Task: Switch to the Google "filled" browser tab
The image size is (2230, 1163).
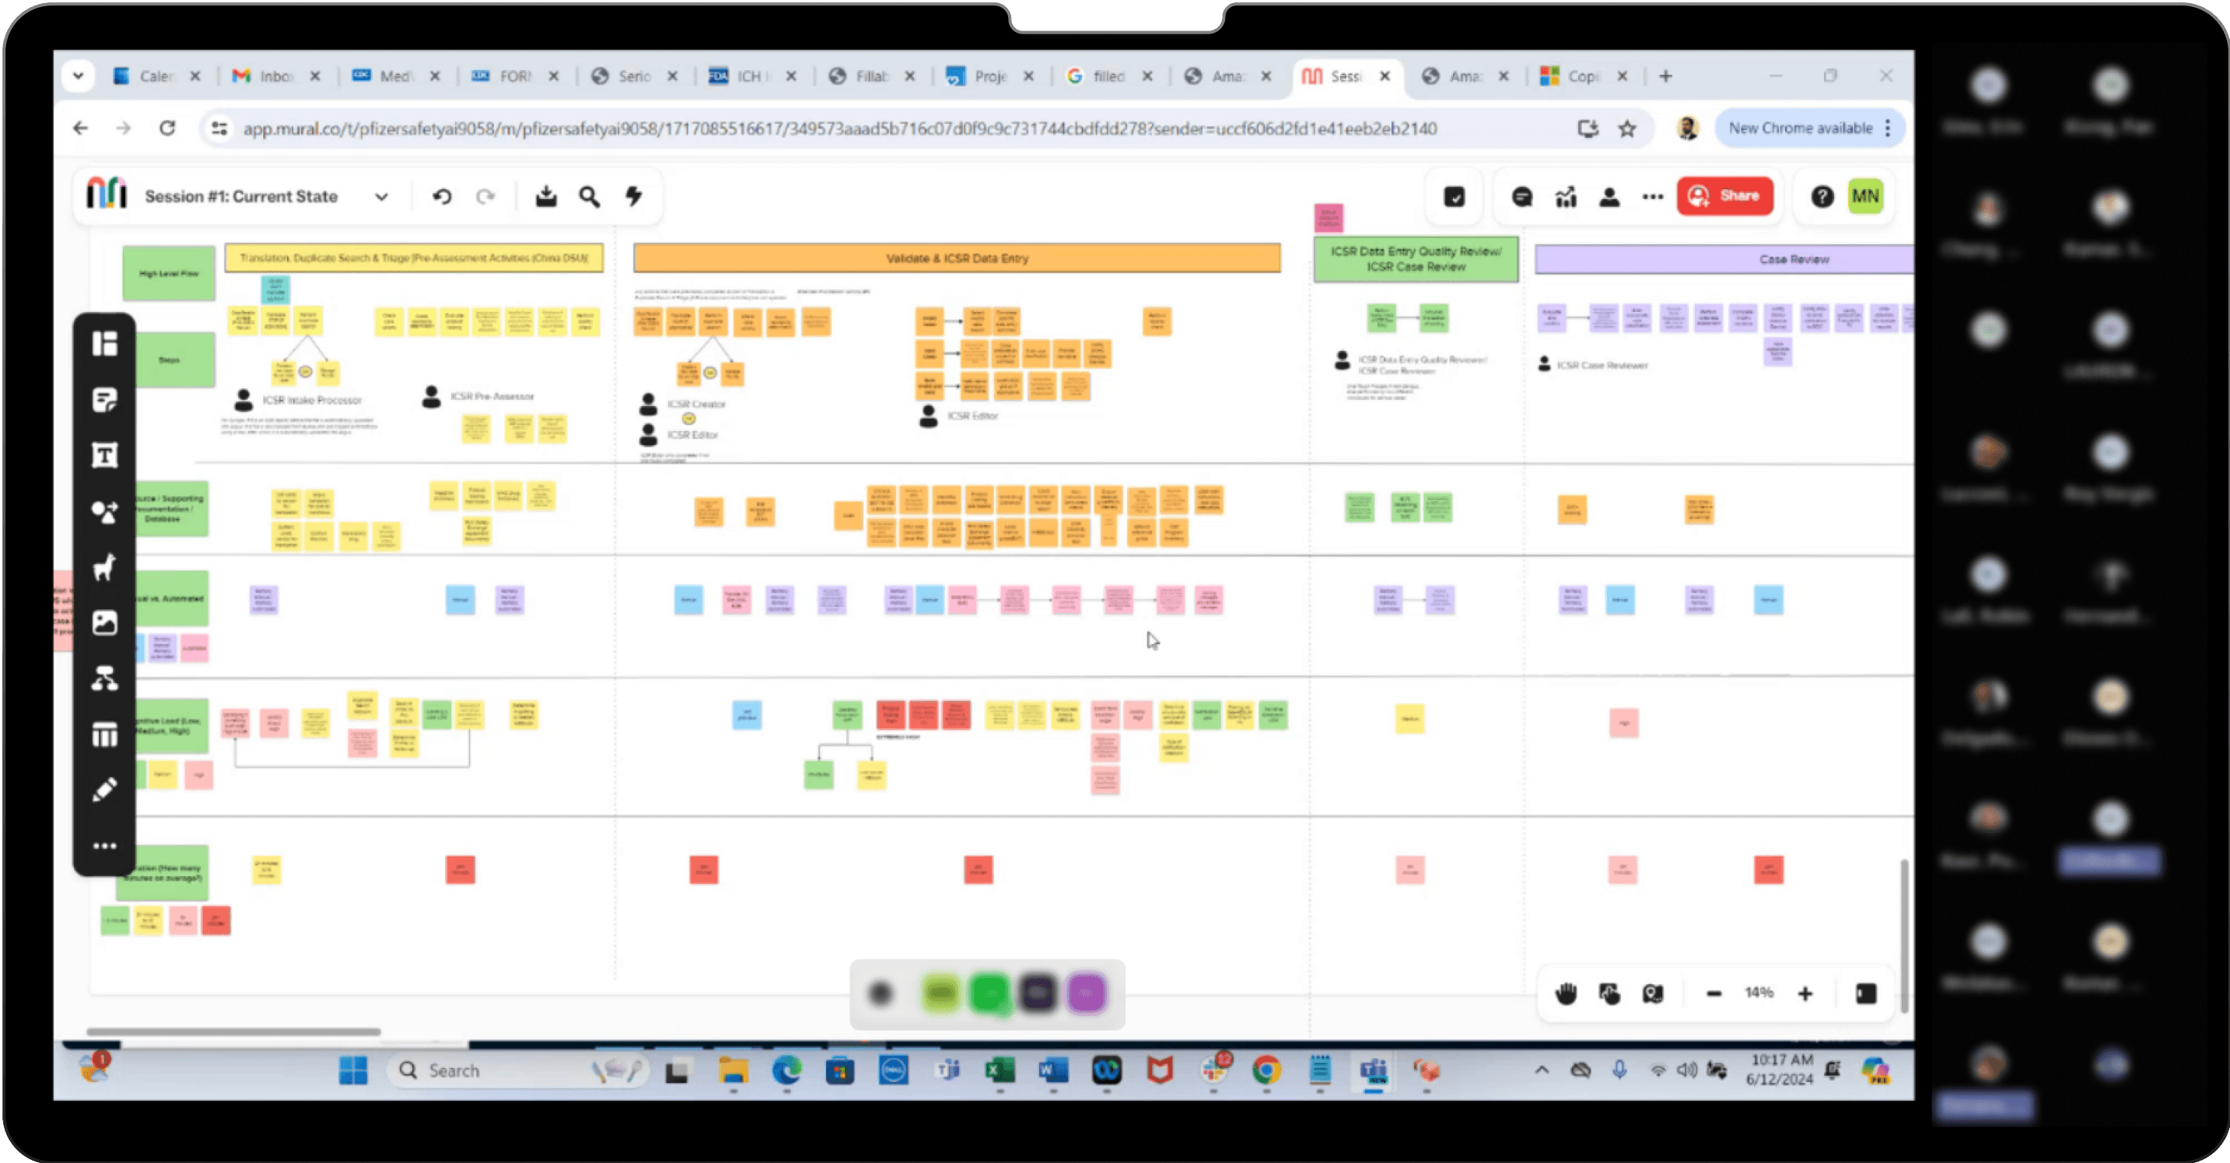Action: coord(1108,76)
